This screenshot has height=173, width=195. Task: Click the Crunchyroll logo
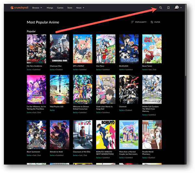click(x=19, y=8)
